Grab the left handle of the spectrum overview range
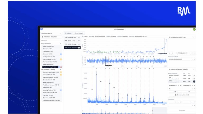 click(x=82, y=111)
